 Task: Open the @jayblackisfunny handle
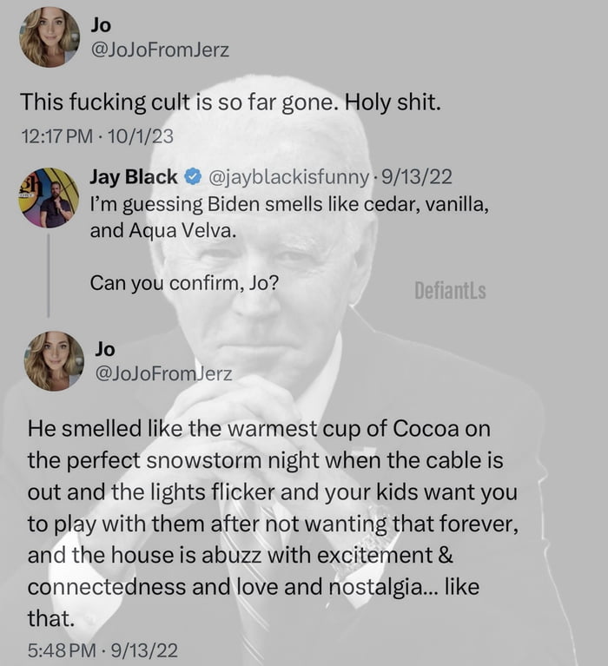[x=286, y=177]
